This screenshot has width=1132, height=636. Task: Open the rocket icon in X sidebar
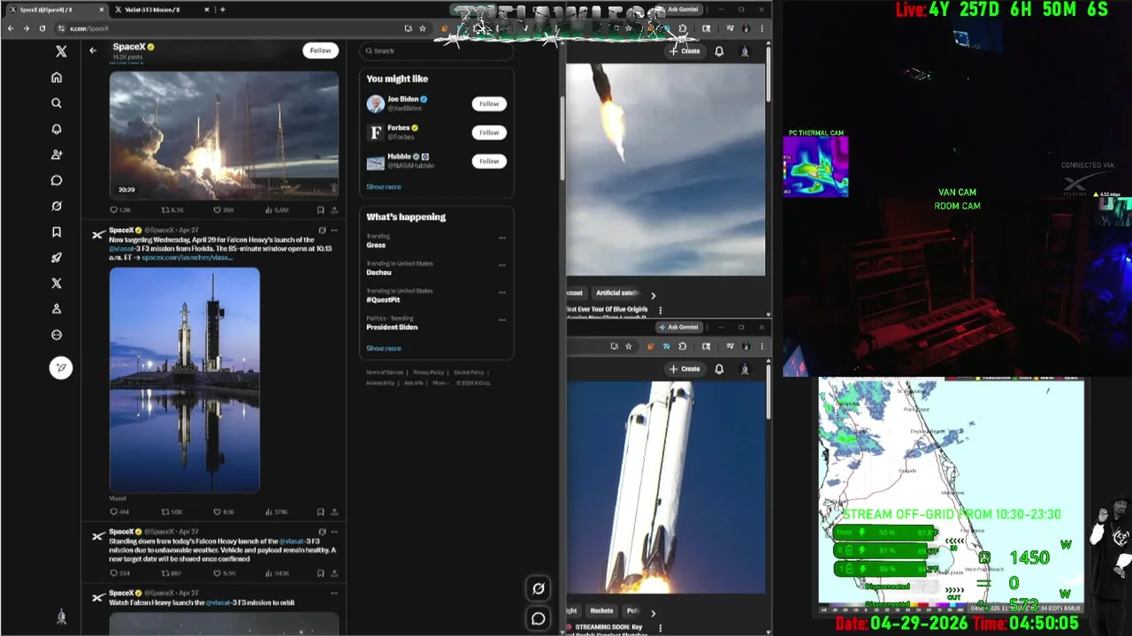57,258
